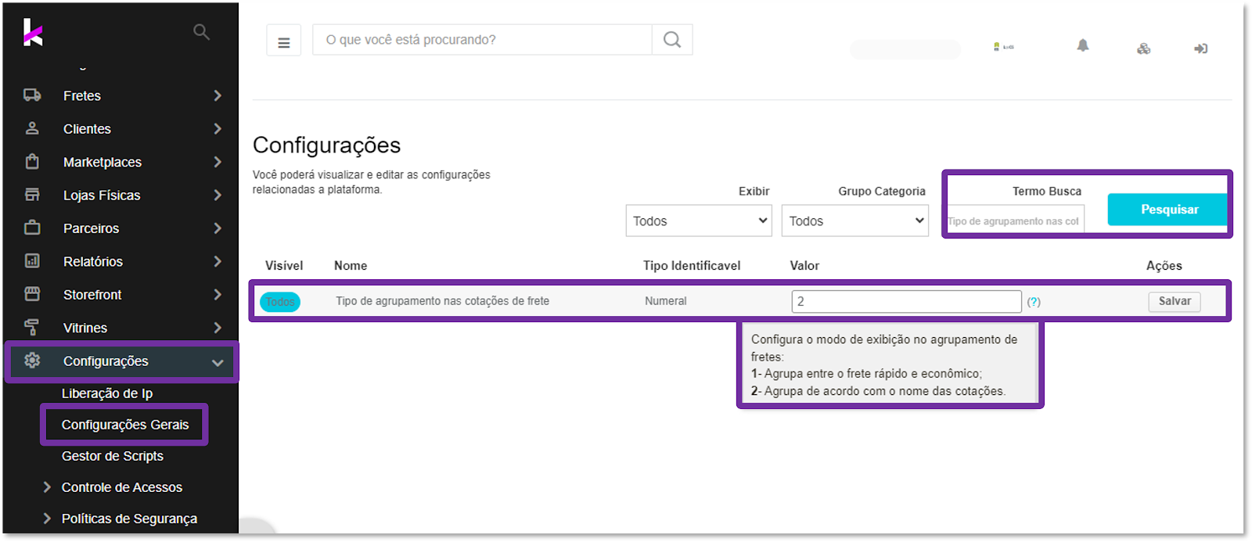The image size is (1252, 542).
Task: Click the Nome column header
Action: point(351,266)
